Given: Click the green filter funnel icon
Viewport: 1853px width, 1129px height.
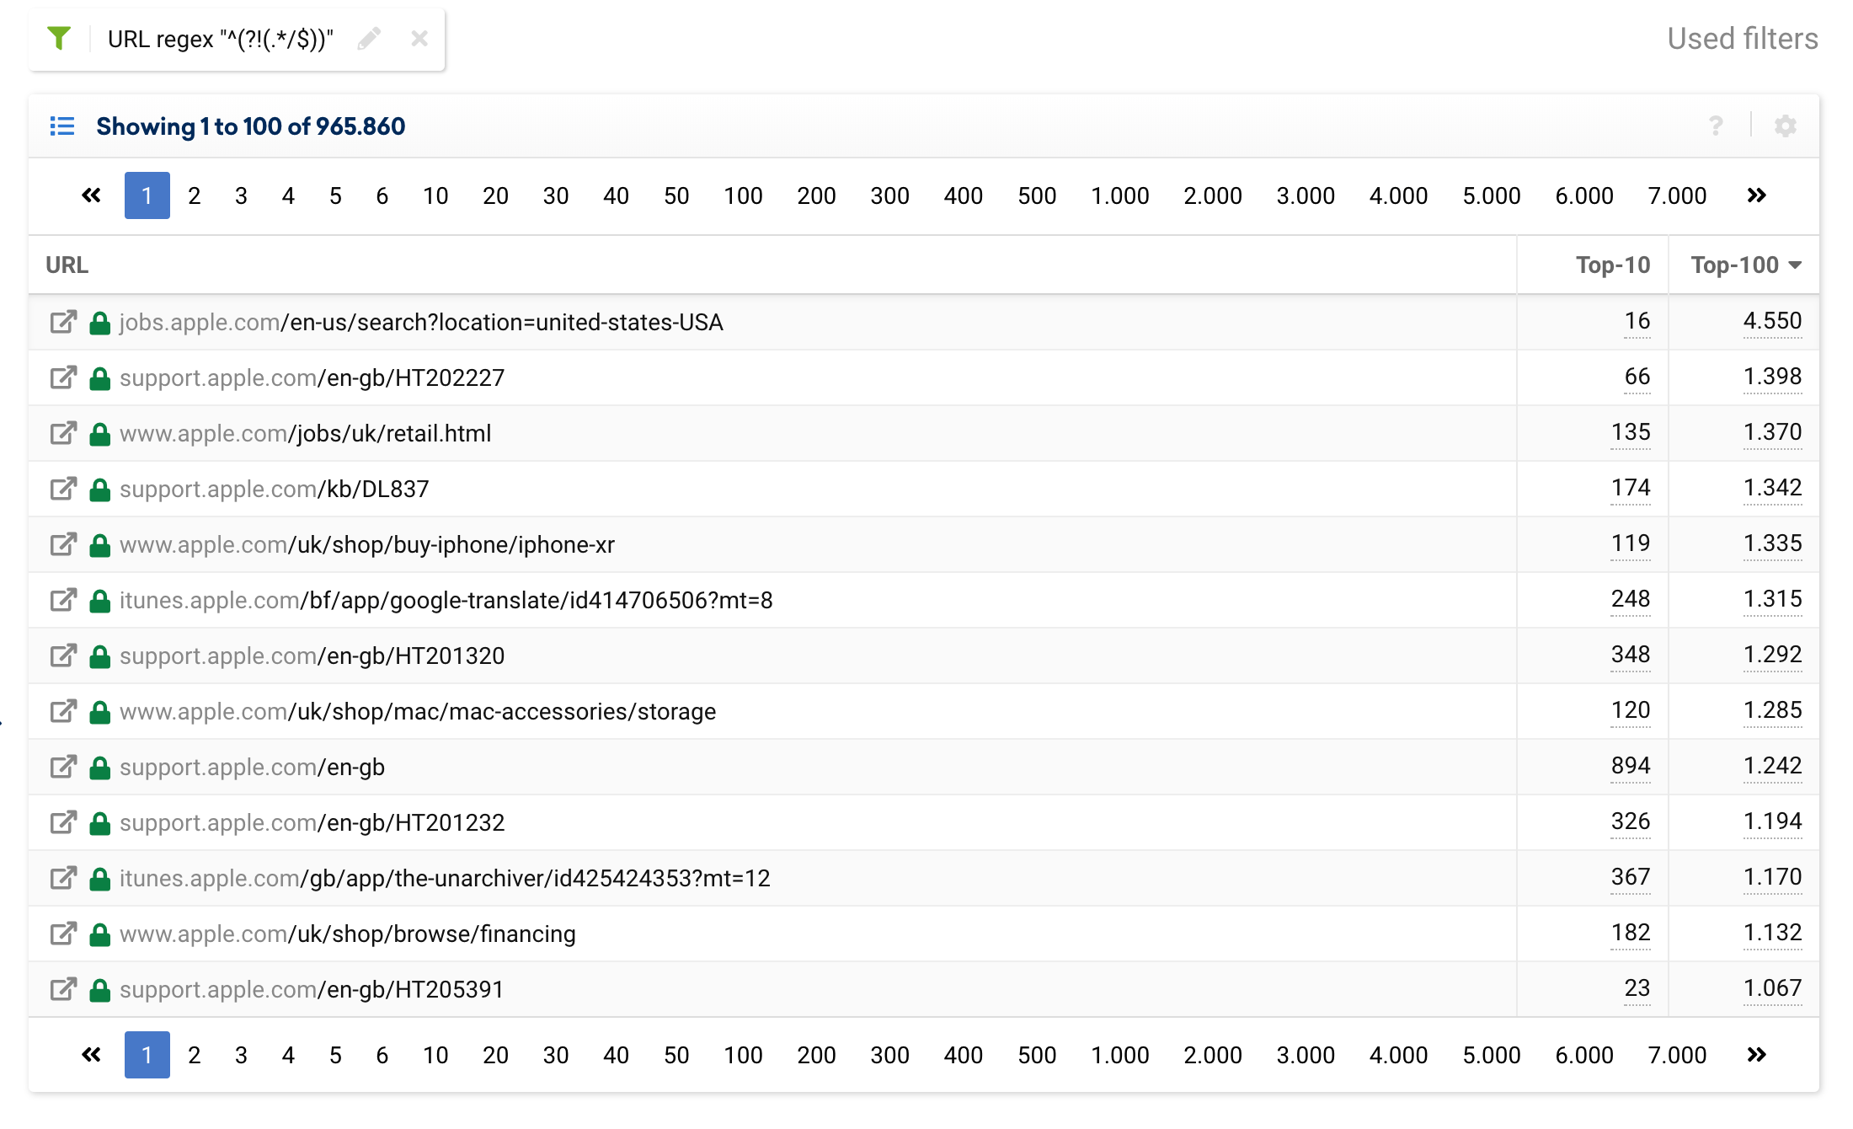Looking at the screenshot, I should pyautogui.click(x=59, y=38).
